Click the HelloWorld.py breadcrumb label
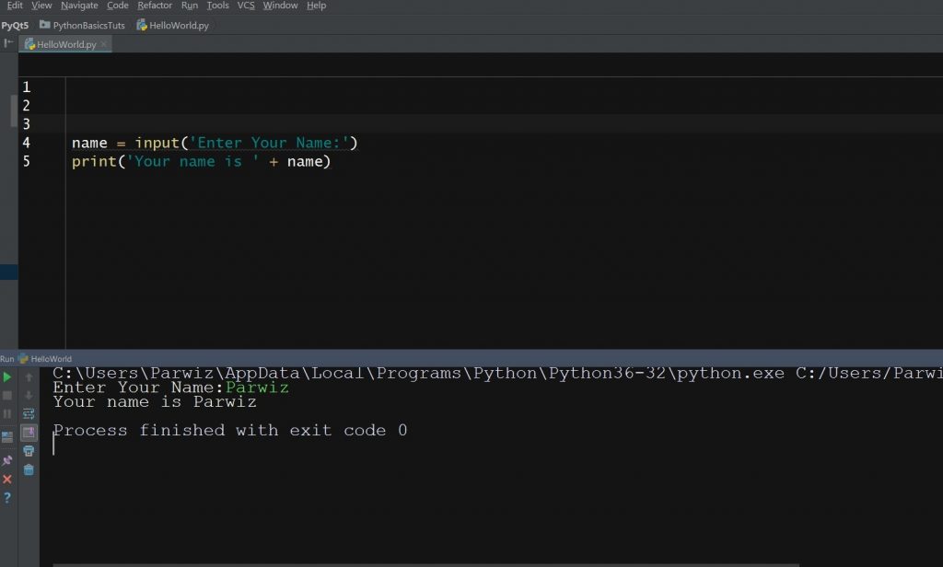 coord(180,25)
